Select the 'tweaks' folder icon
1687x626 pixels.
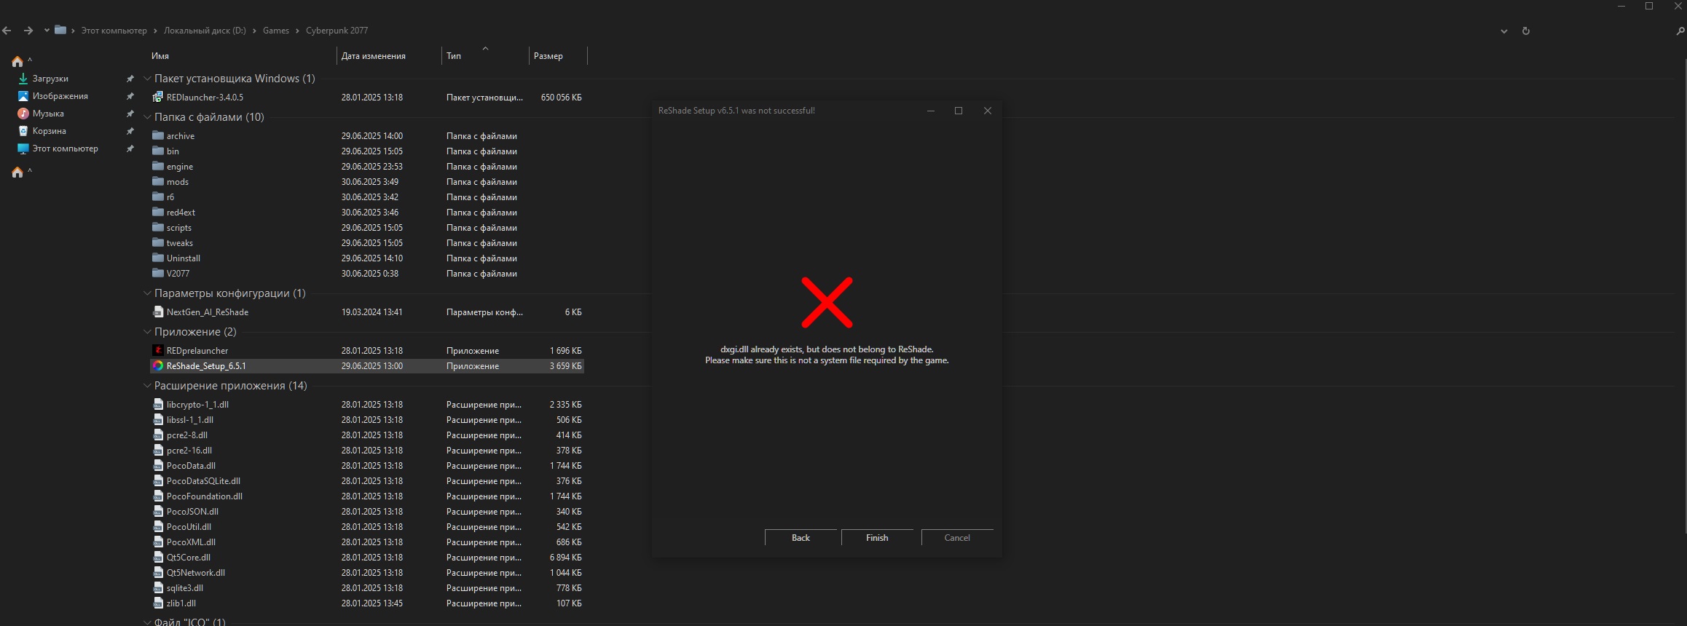pos(158,242)
